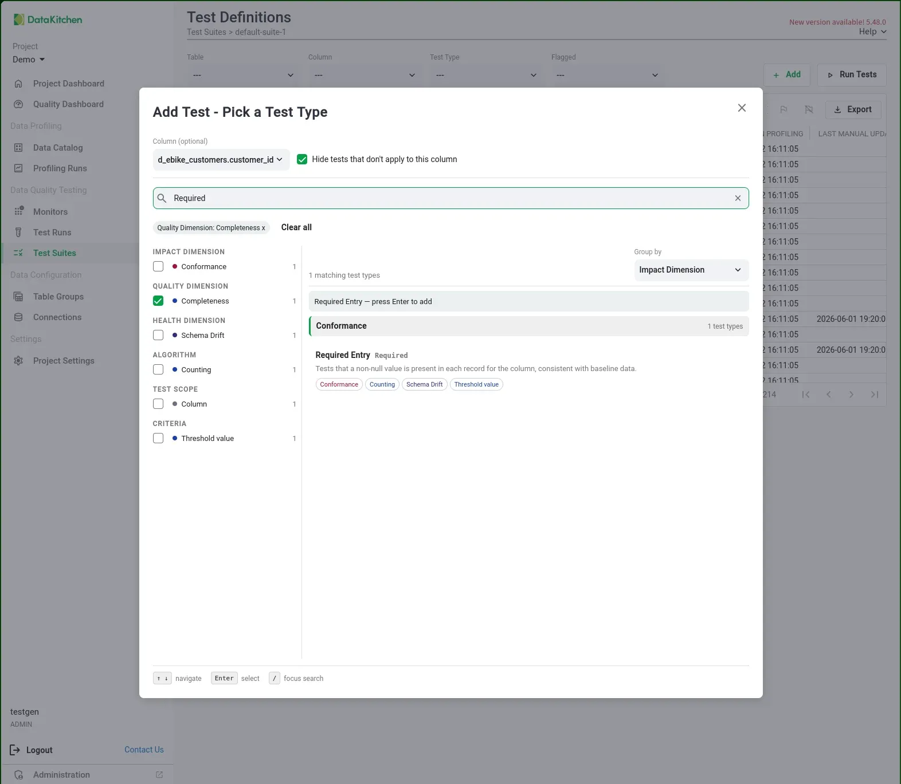Go to first page of table

pyautogui.click(x=806, y=395)
